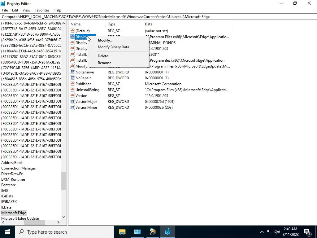This screenshot has height=238, width=317.
Task: Click the network tray icon
Action: tap(270, 232)
